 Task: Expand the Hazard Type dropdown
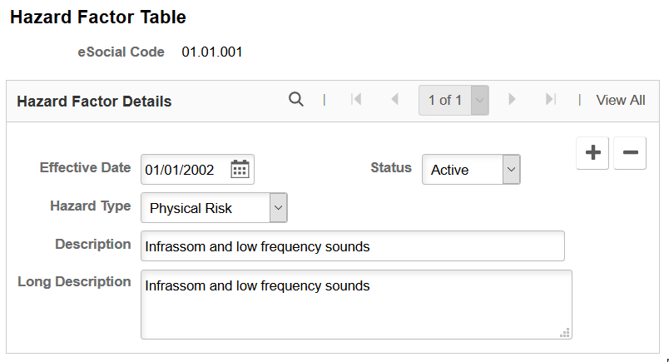coord(278,208)
